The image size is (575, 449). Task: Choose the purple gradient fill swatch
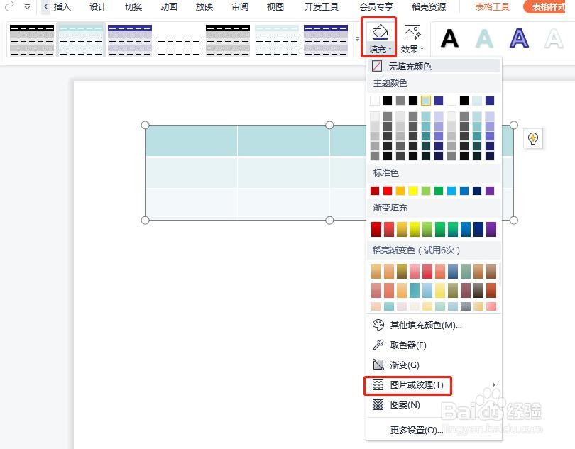(x=491, y=229)
